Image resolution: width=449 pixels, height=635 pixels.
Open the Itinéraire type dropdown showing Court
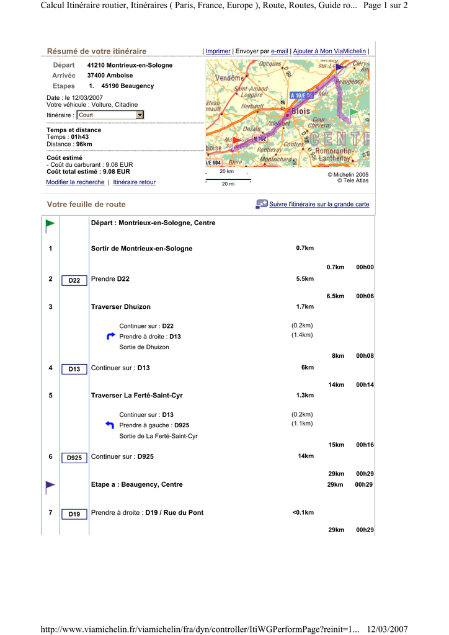(x=110, y=115)
